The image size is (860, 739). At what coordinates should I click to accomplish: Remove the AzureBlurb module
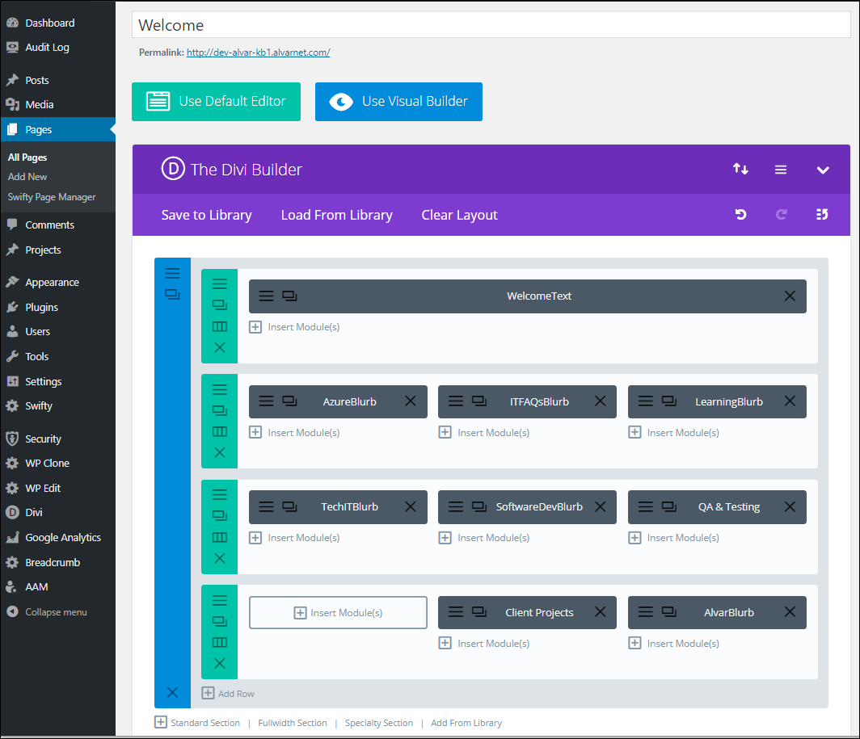point(411,401)
